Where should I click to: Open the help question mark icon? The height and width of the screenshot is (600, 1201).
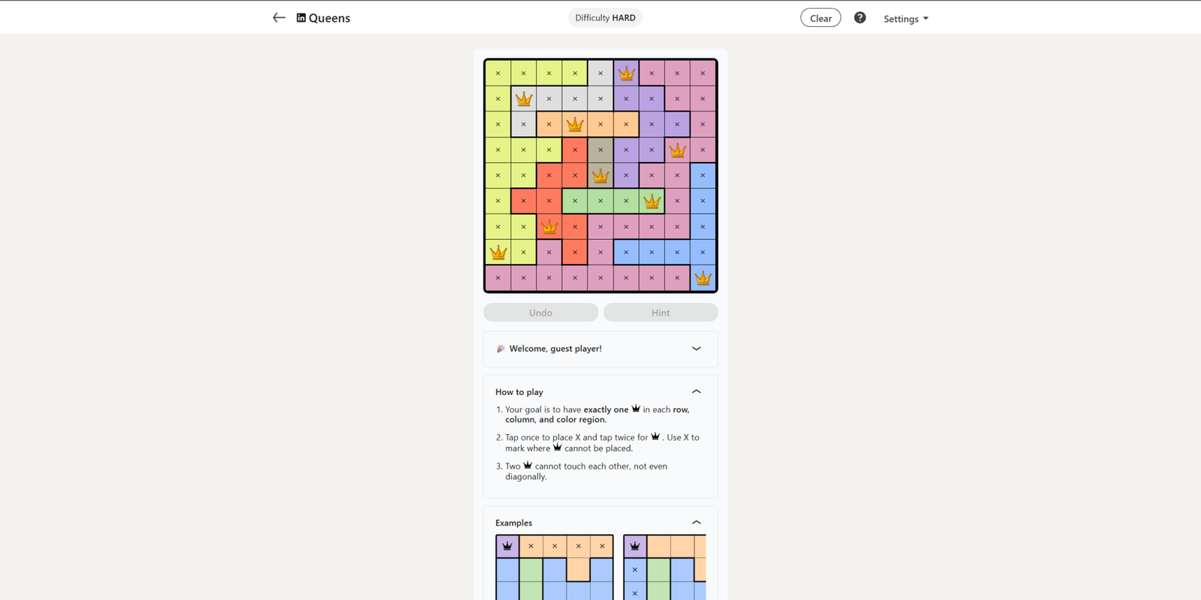click(860, 18)
